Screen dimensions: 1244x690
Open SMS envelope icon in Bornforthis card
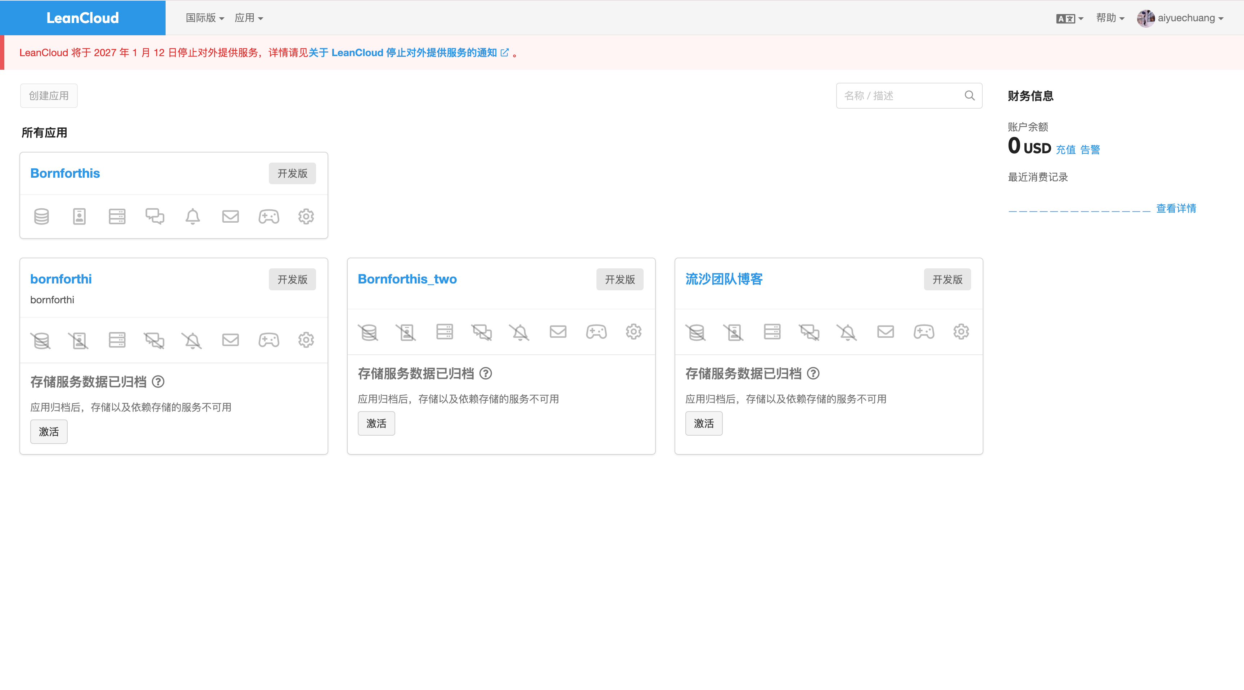coord(230,217)
